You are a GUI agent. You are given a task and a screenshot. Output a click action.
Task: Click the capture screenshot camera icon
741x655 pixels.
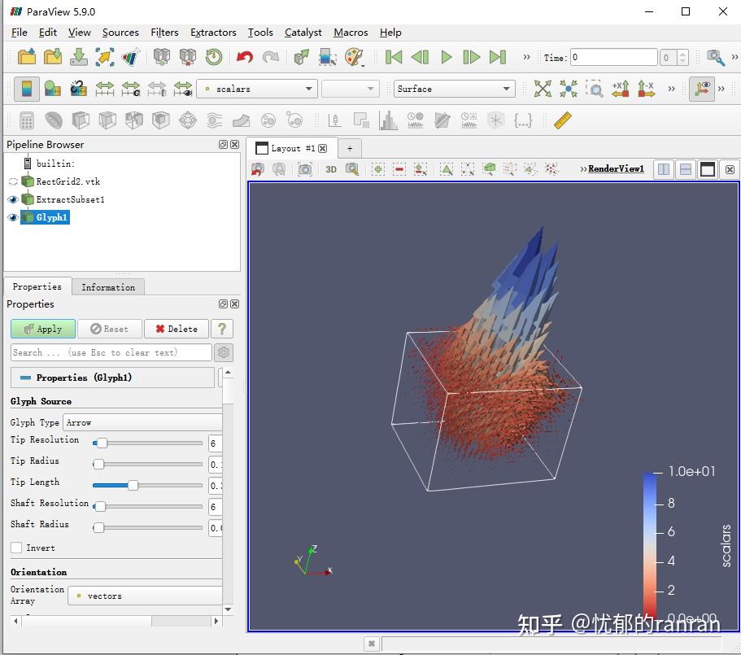(x=304, y=168)
